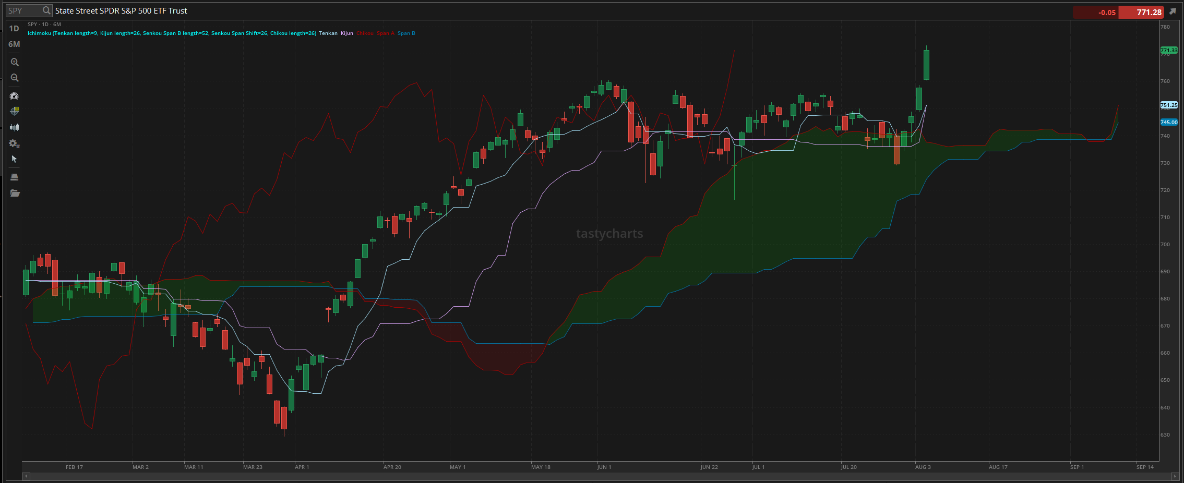Click the symbol search magnifier icon
The image size is (1184, 483).
click(x=46, y=10)
